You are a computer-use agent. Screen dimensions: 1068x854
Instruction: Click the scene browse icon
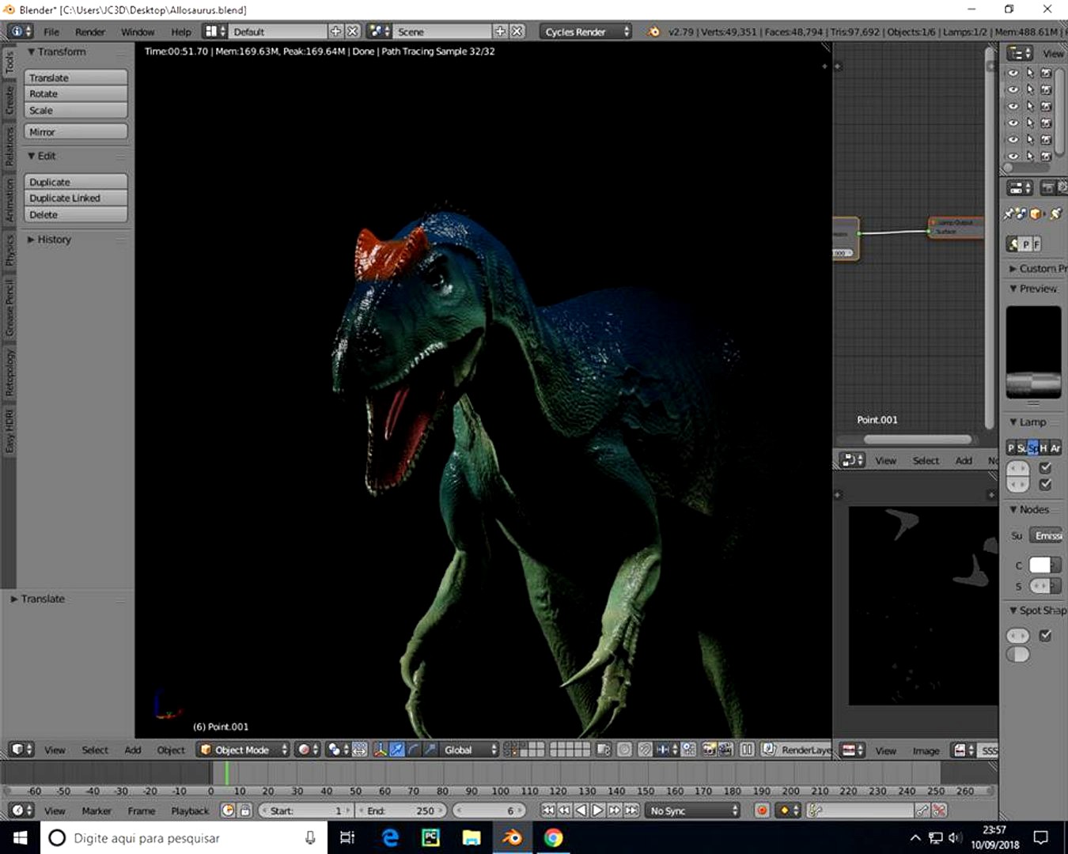[x=379, y=32]
